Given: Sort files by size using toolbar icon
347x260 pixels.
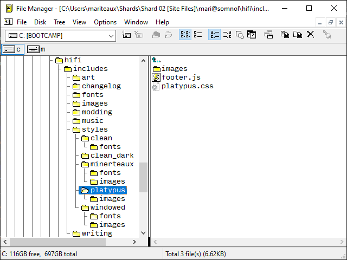Looking at the screenshot, I should pos(239,35).
